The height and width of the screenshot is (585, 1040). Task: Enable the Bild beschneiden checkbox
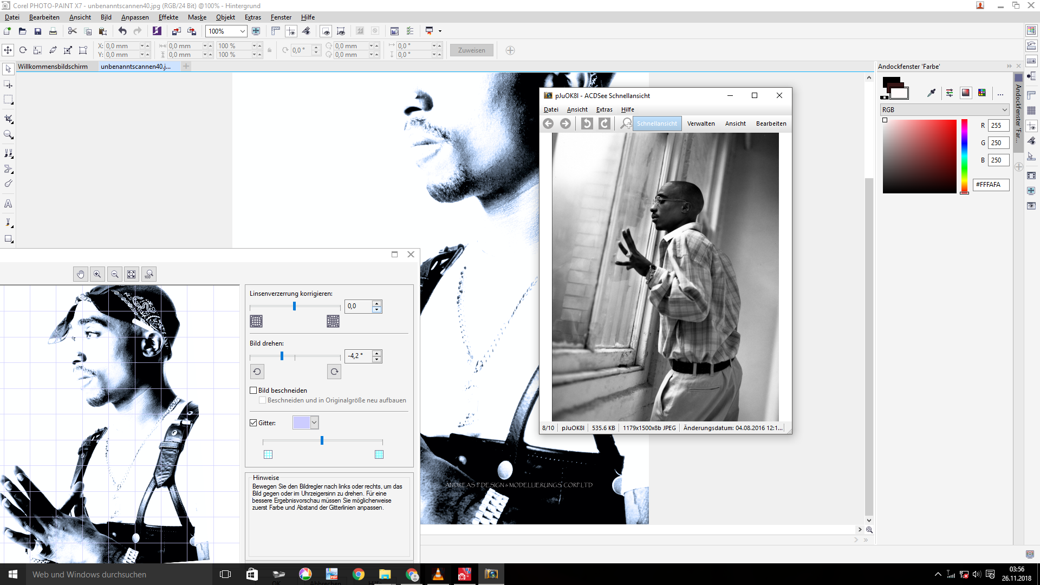click(x=253, y=390)
